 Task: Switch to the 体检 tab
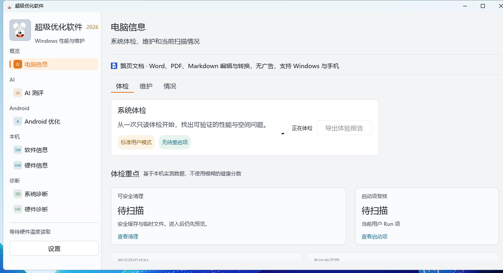[122, 86]
